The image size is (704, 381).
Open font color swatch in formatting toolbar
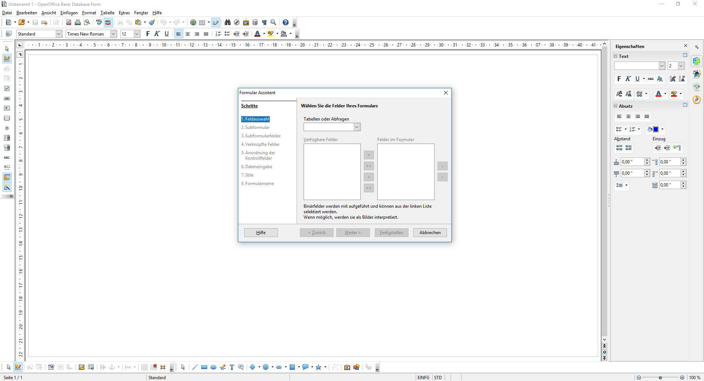[x=257, y=34]
